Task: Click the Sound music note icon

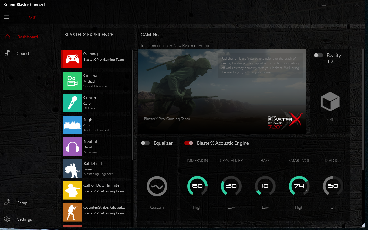Action: pos(7,53)
